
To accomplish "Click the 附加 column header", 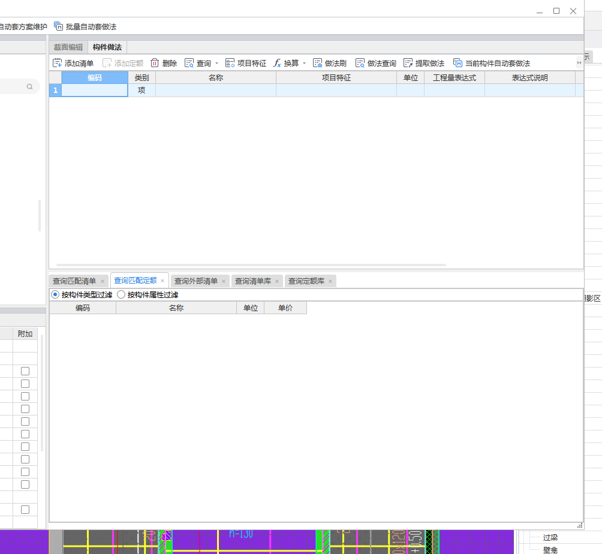I will tap(25, 333).
